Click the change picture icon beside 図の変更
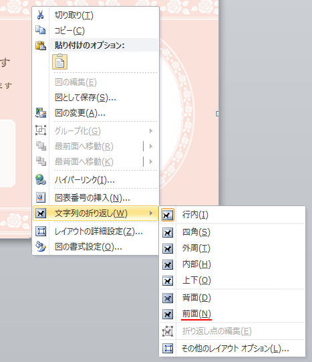The height and width of the screenshot is (362, 312). tap(41, 113)
